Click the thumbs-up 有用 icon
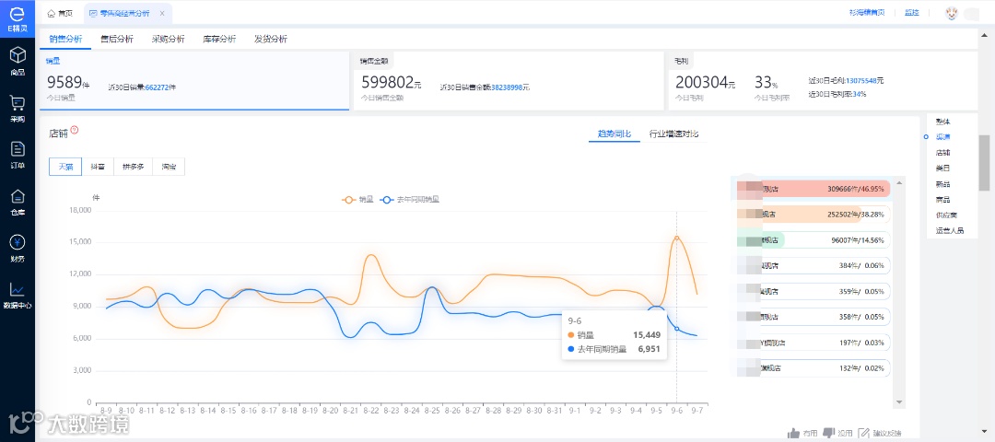This screenshot has width=995, height=442. tap(793, 433)
